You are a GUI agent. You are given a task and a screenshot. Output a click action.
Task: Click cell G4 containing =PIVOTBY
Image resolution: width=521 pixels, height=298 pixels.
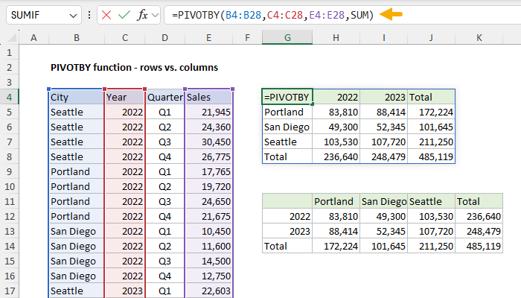click(x=287, y=97)
